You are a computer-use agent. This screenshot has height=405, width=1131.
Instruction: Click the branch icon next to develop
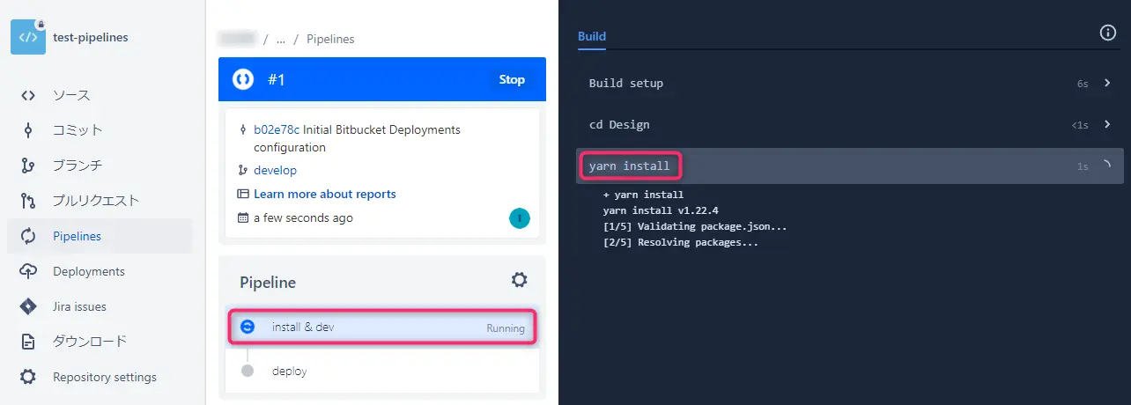pyautogui.click(x=243, y=170)
